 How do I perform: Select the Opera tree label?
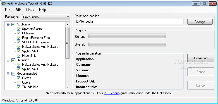click(26, 82)
